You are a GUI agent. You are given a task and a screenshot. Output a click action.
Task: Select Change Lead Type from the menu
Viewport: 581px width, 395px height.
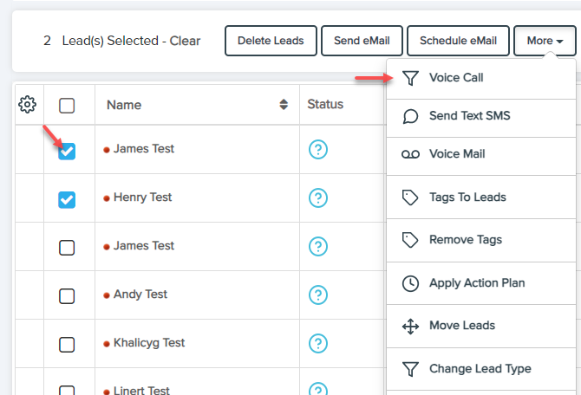480,369
